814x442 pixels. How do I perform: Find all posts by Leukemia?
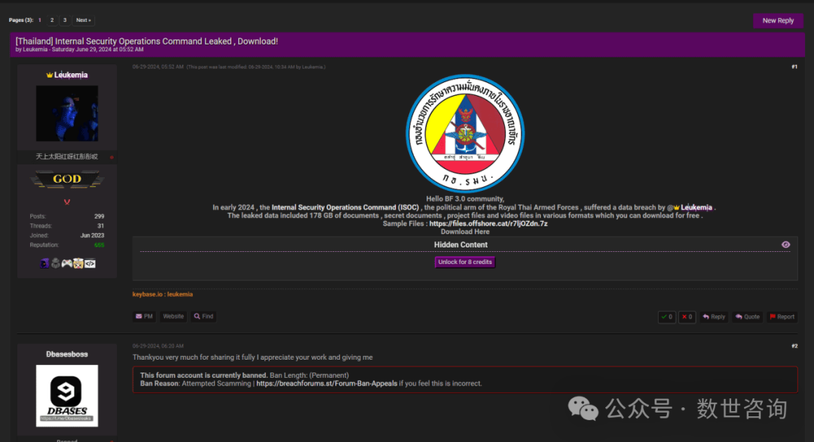(x=203, y=316)
